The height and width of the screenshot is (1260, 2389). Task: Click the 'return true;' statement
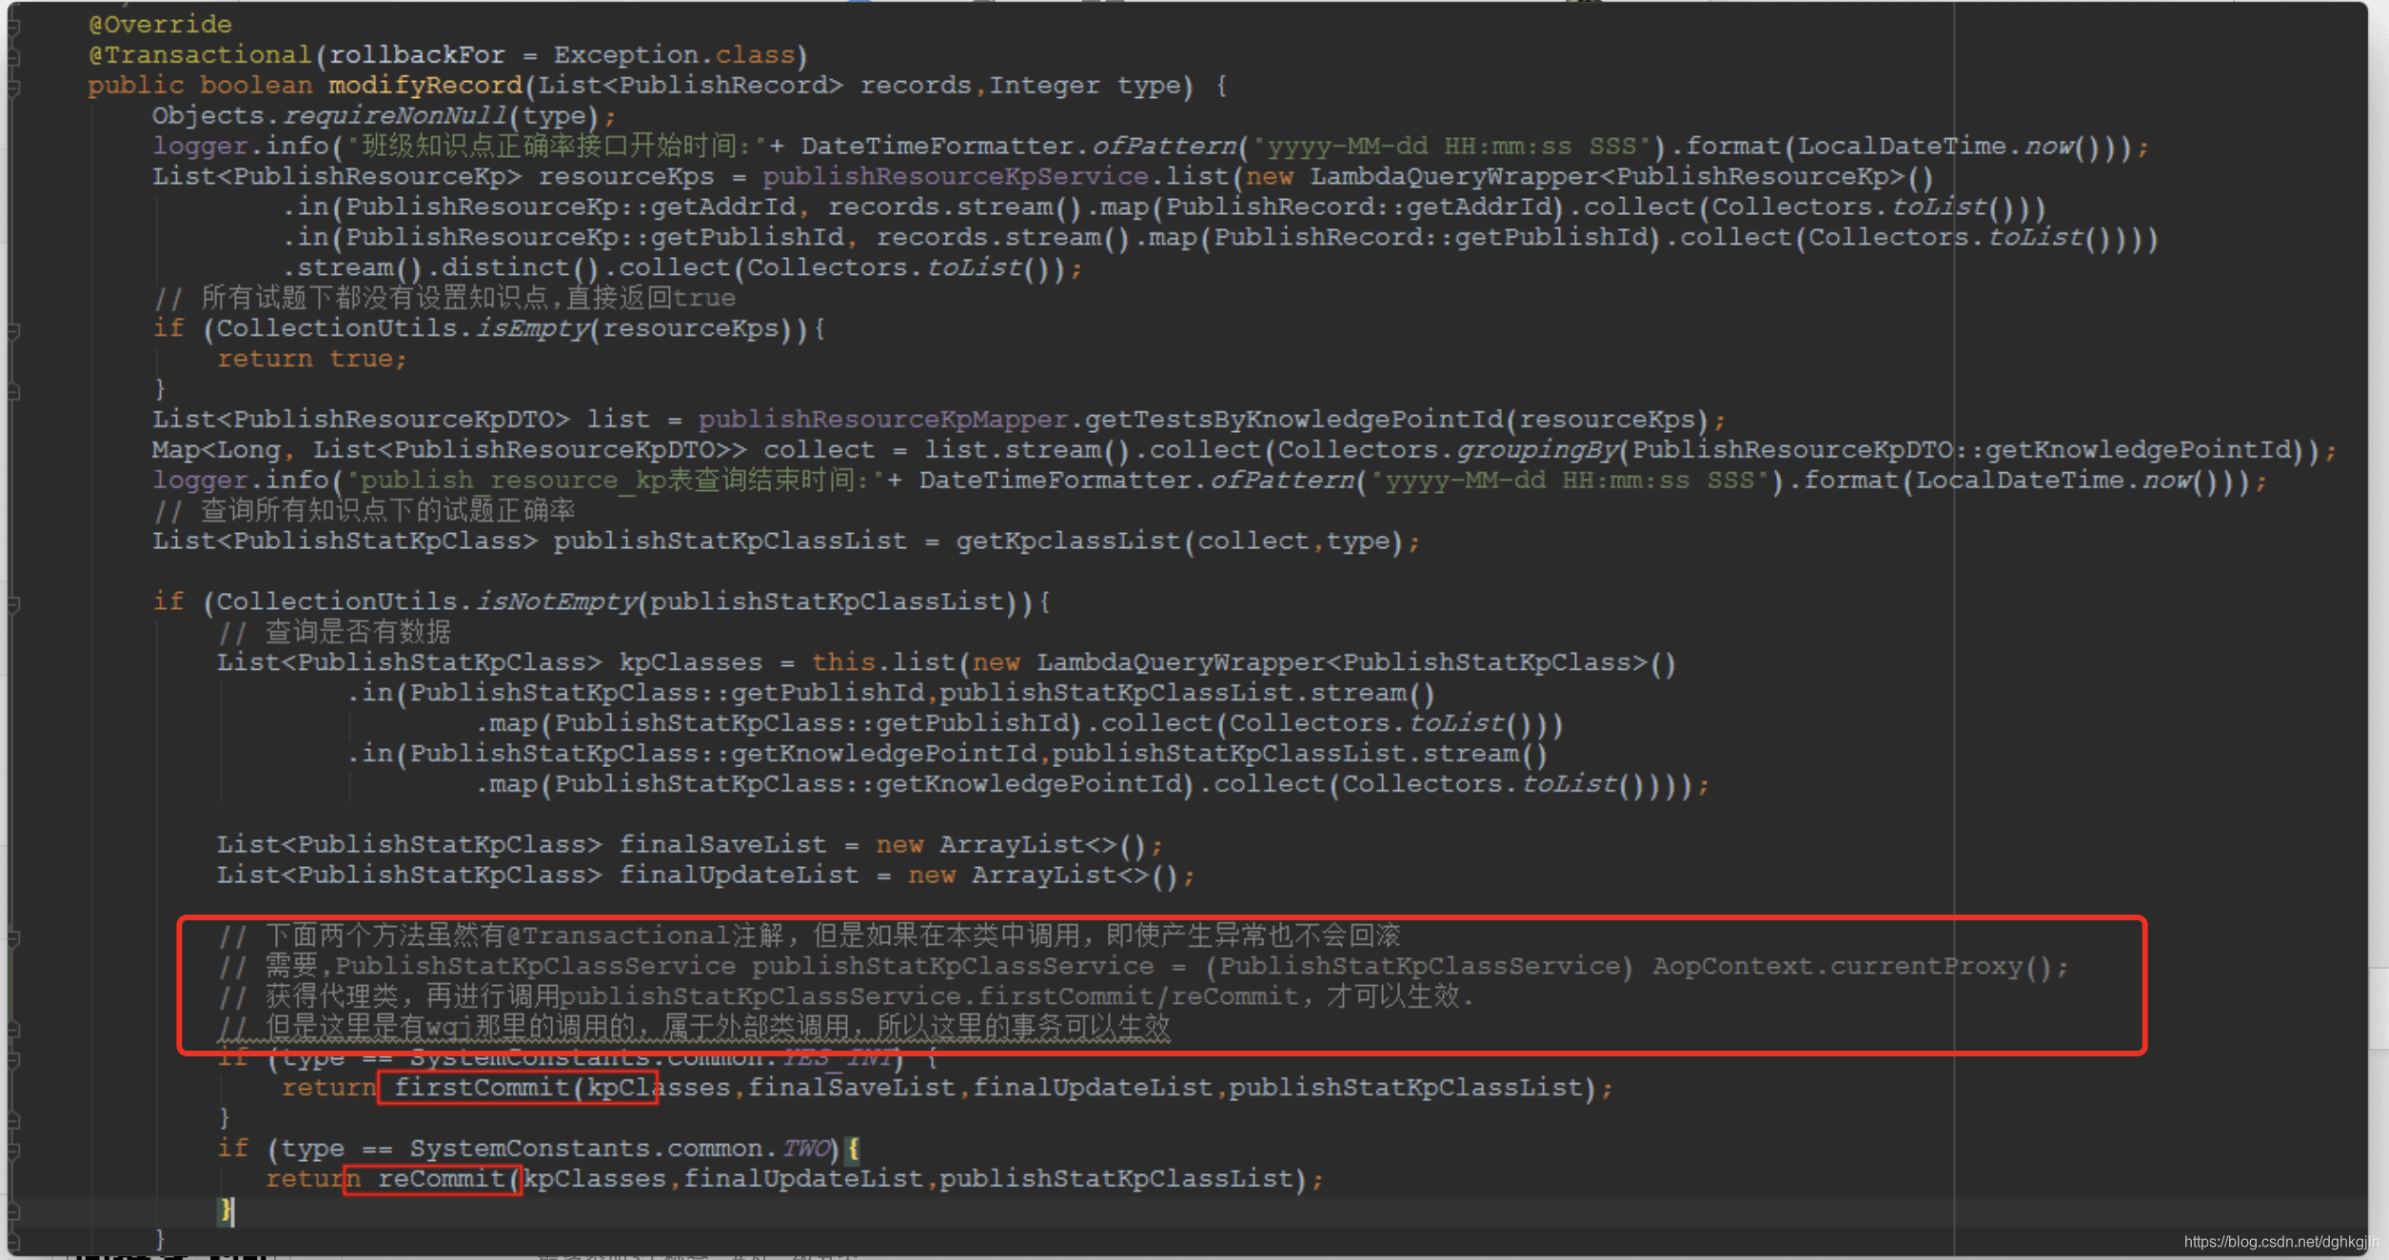click(x=312, y=359)
